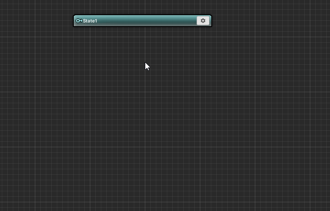
Task: Click the bottom-left corner of the graph canvas
Action: (x=2, y=208)
